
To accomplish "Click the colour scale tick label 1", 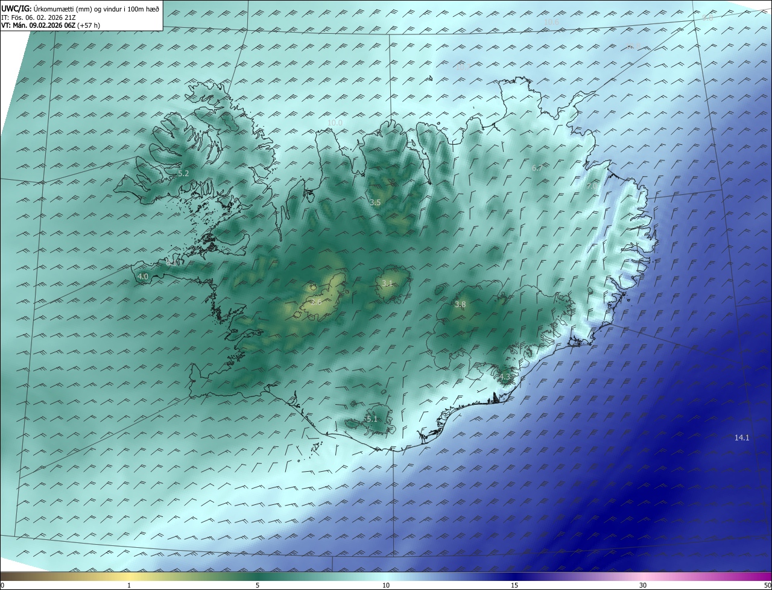I will tap(130, 585).
